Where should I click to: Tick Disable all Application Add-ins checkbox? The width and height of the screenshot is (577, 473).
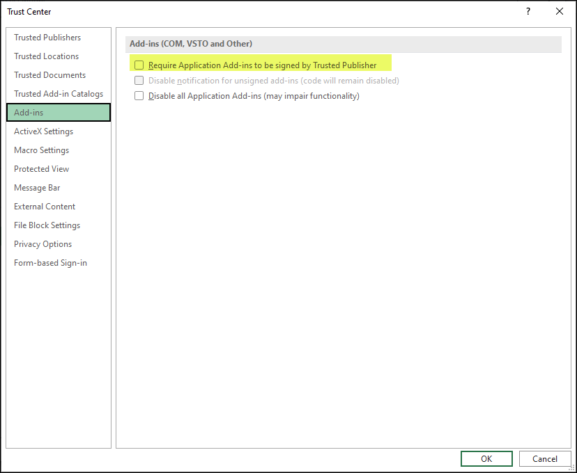139,96
